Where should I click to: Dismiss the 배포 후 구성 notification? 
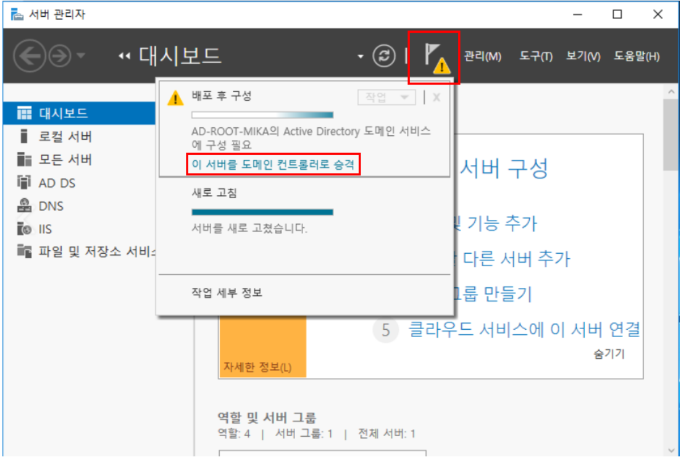point(437,98)
